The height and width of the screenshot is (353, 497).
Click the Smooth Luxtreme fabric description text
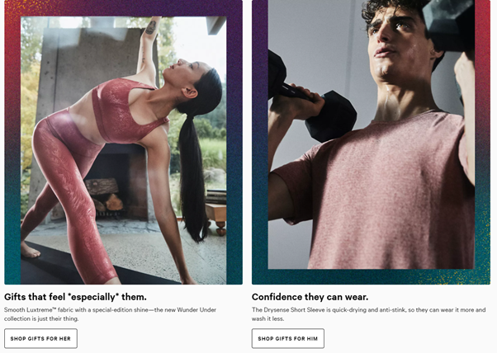111,314
